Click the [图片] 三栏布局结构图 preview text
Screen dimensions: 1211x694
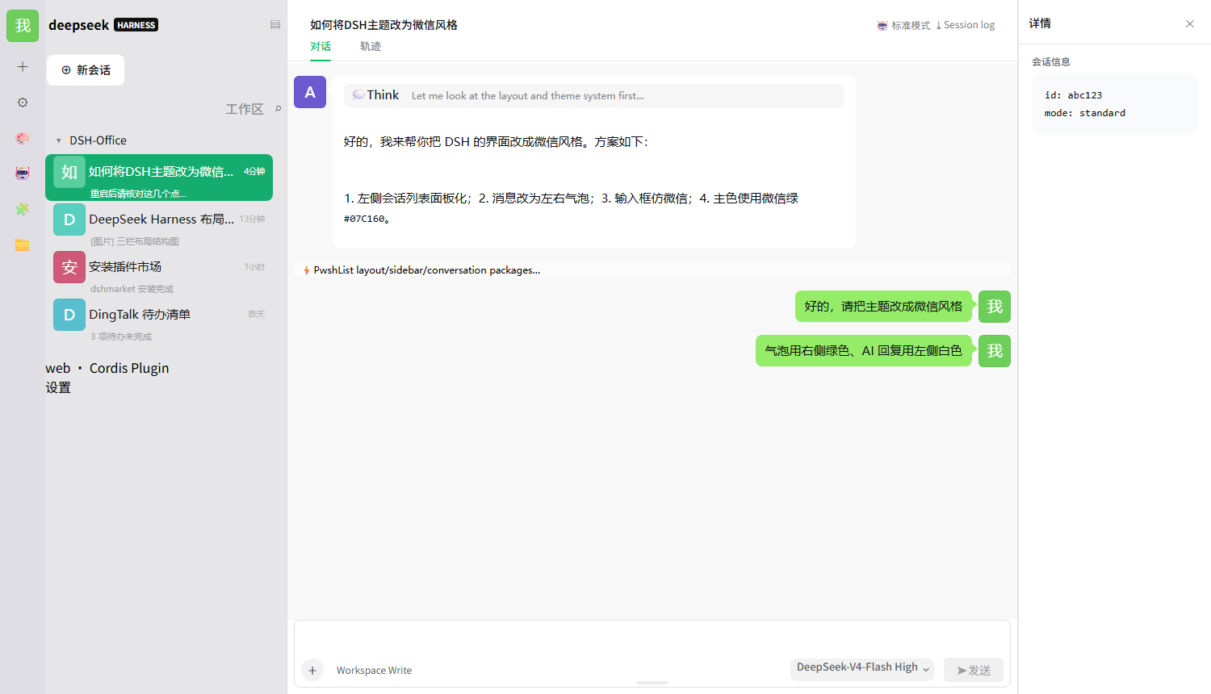(x=135, y=241)
